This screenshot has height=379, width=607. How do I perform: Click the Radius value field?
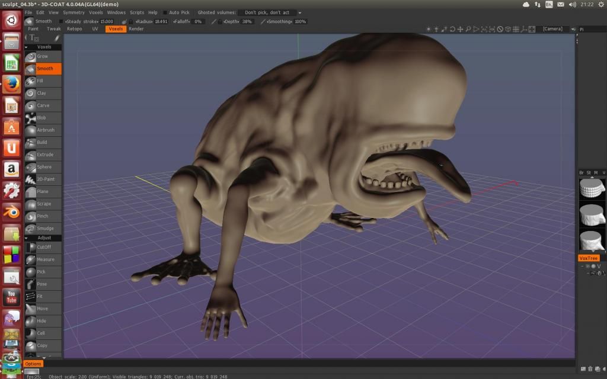pyautogui.click(x=161, y=21)
